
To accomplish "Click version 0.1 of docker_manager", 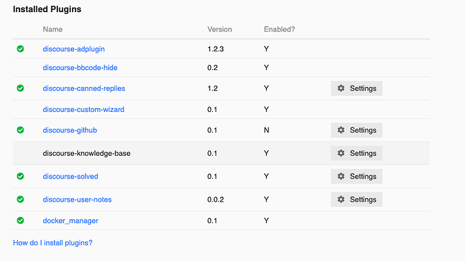I will (212, 221).
